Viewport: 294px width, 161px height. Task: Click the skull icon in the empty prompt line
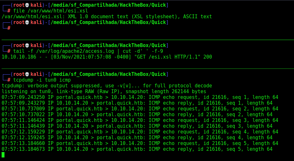pos(27,22)
